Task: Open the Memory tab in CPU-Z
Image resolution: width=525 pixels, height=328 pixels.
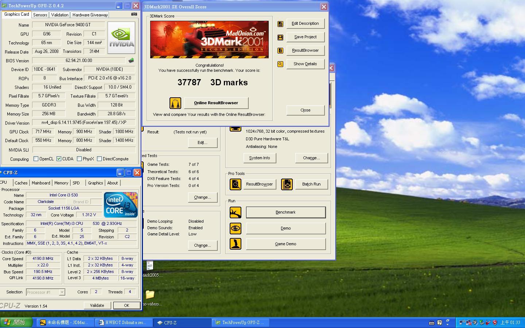Action: [x=61, y=183]
